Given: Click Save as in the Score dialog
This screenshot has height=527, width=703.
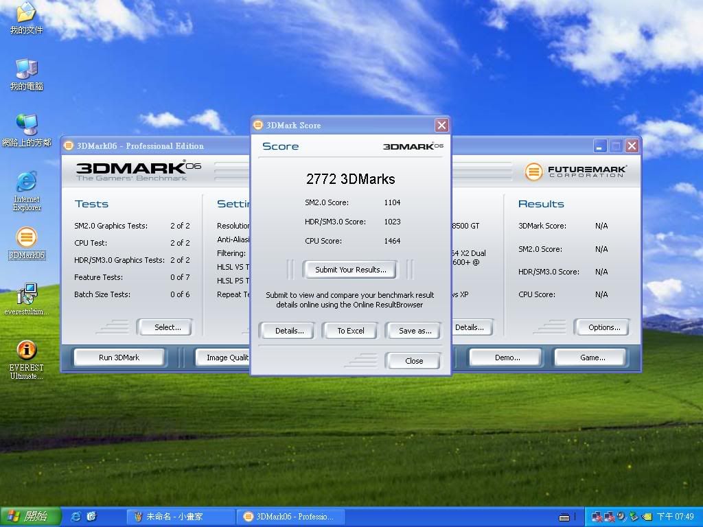Looking at the screenshot, I should tap(415, 331).
